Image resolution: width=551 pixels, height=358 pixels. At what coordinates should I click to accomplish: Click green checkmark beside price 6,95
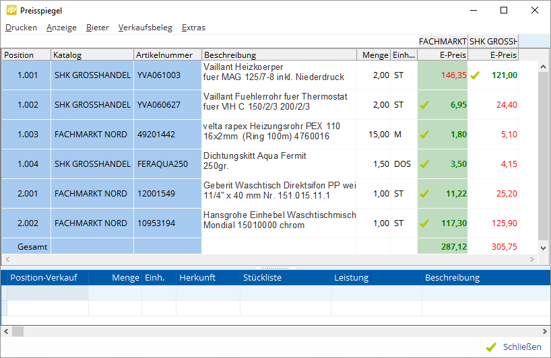pos(424,105)
